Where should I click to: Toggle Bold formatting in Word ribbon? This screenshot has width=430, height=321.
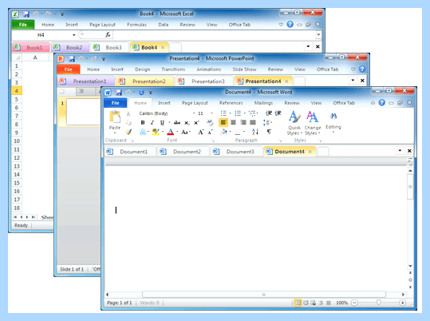pos(143,122)
